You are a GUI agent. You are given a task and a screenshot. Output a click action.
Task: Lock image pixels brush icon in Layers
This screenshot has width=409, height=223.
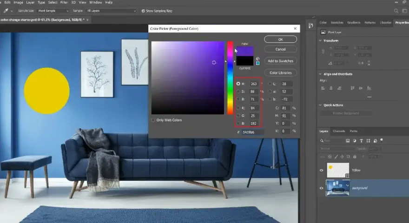pos(336,157)
